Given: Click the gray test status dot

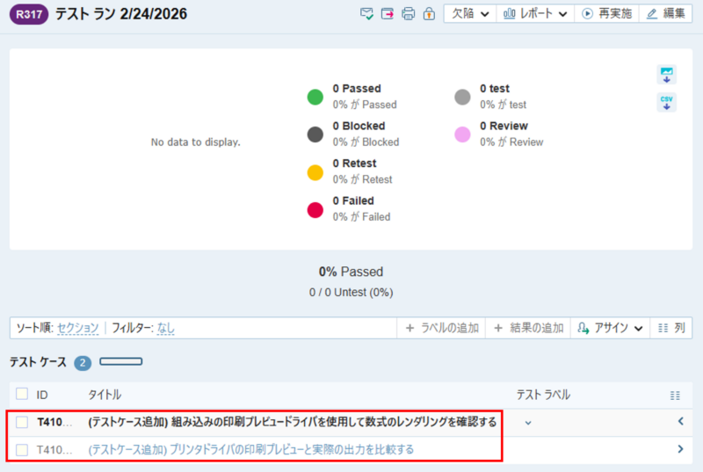Looking at the screenshot, I should (463, 97).
